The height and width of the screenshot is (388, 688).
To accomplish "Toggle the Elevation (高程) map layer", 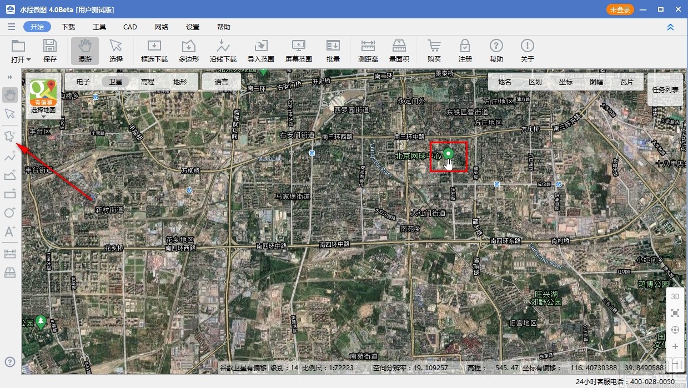I will (148, 82).
